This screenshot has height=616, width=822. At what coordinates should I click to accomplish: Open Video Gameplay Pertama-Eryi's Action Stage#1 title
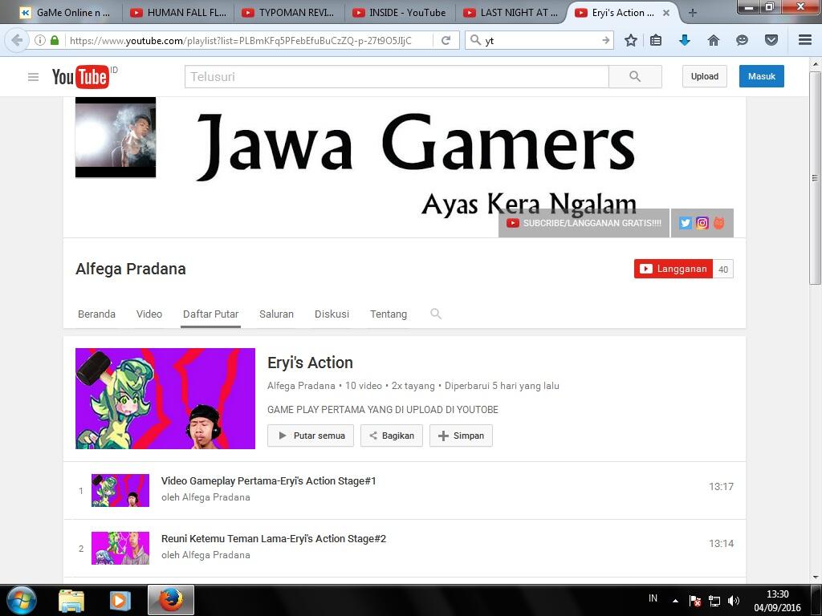(x=268, y=481)
